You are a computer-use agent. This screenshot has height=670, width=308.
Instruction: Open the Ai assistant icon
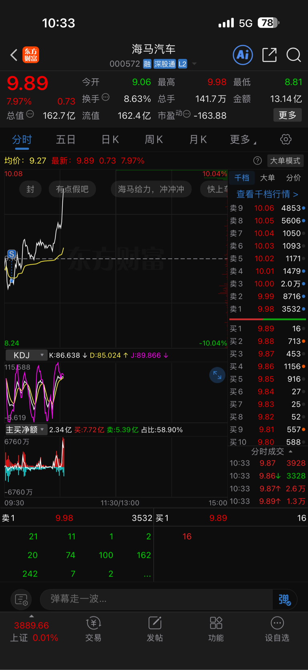(243, 55)
